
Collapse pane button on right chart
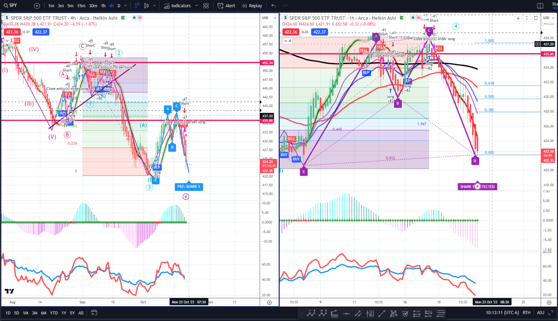(x=527, y=18)
